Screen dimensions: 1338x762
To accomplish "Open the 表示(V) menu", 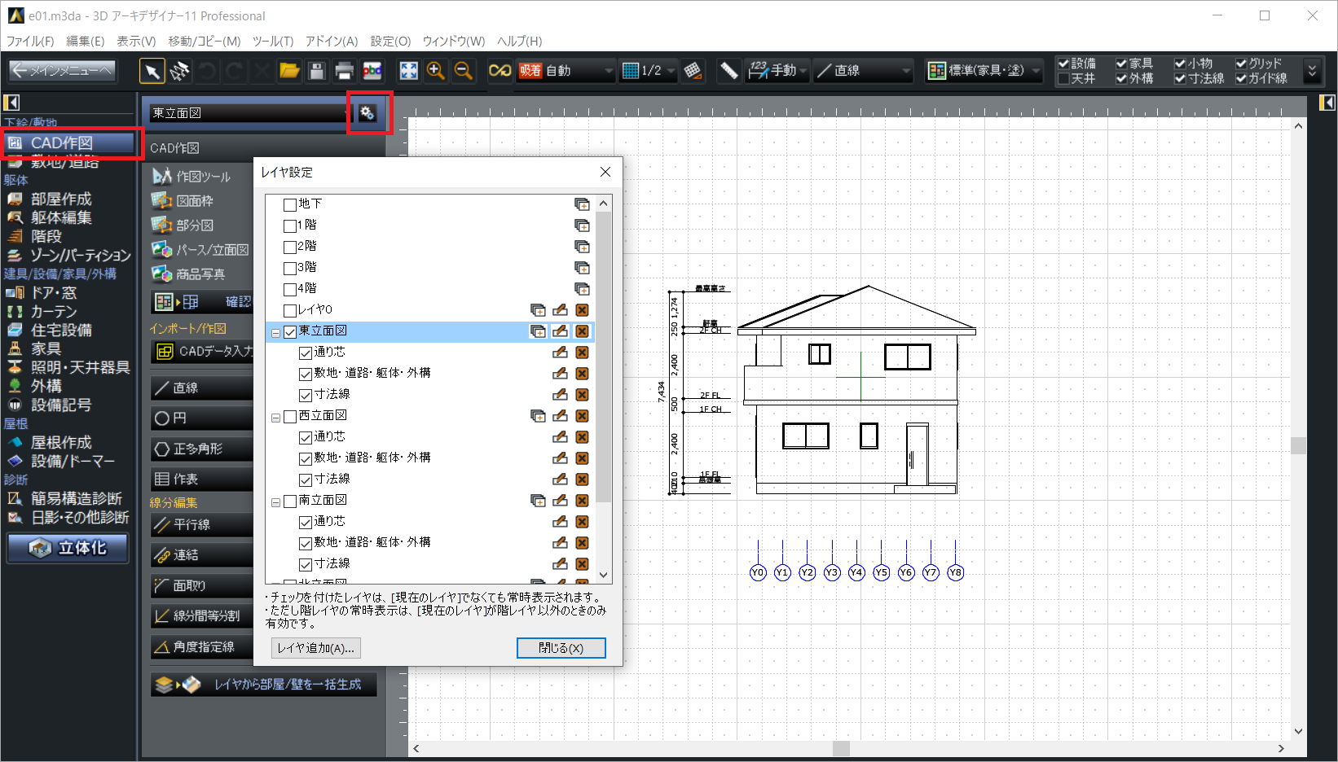I will coord(135,41).
